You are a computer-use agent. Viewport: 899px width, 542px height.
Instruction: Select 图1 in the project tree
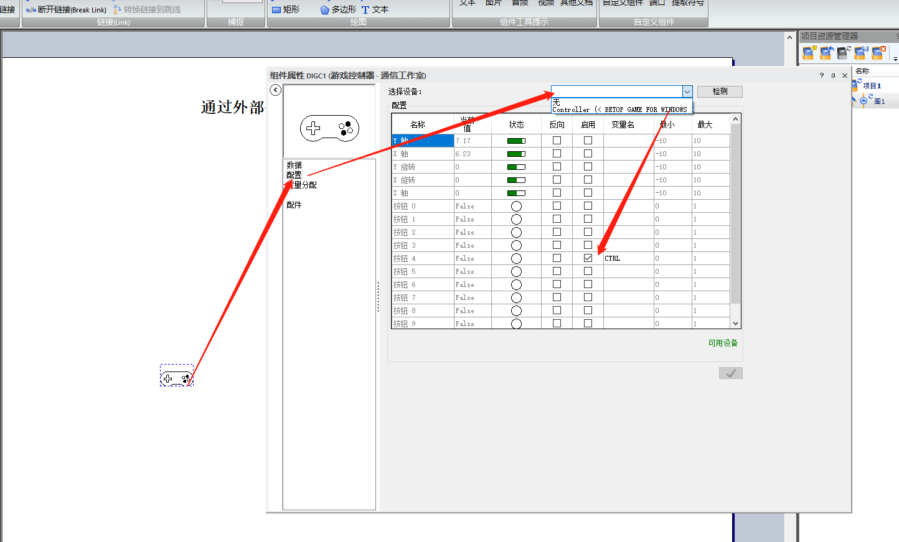[x=879, y=101]
